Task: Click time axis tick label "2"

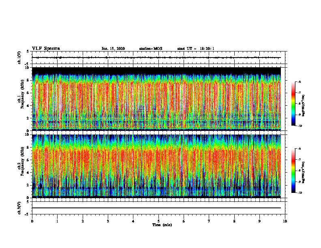Action: point(83,221)
